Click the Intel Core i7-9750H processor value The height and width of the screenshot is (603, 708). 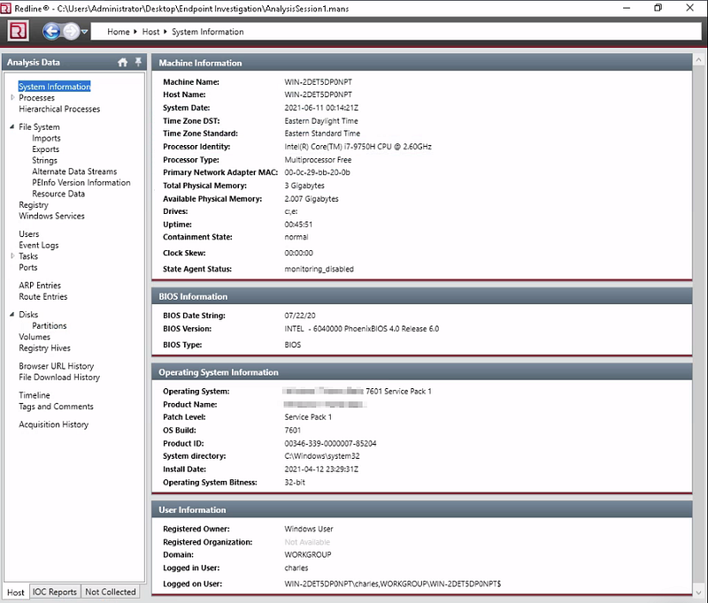tap(358, 147)
